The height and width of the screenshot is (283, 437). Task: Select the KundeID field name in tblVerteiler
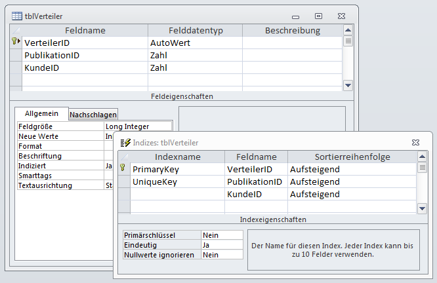point(85,67)
